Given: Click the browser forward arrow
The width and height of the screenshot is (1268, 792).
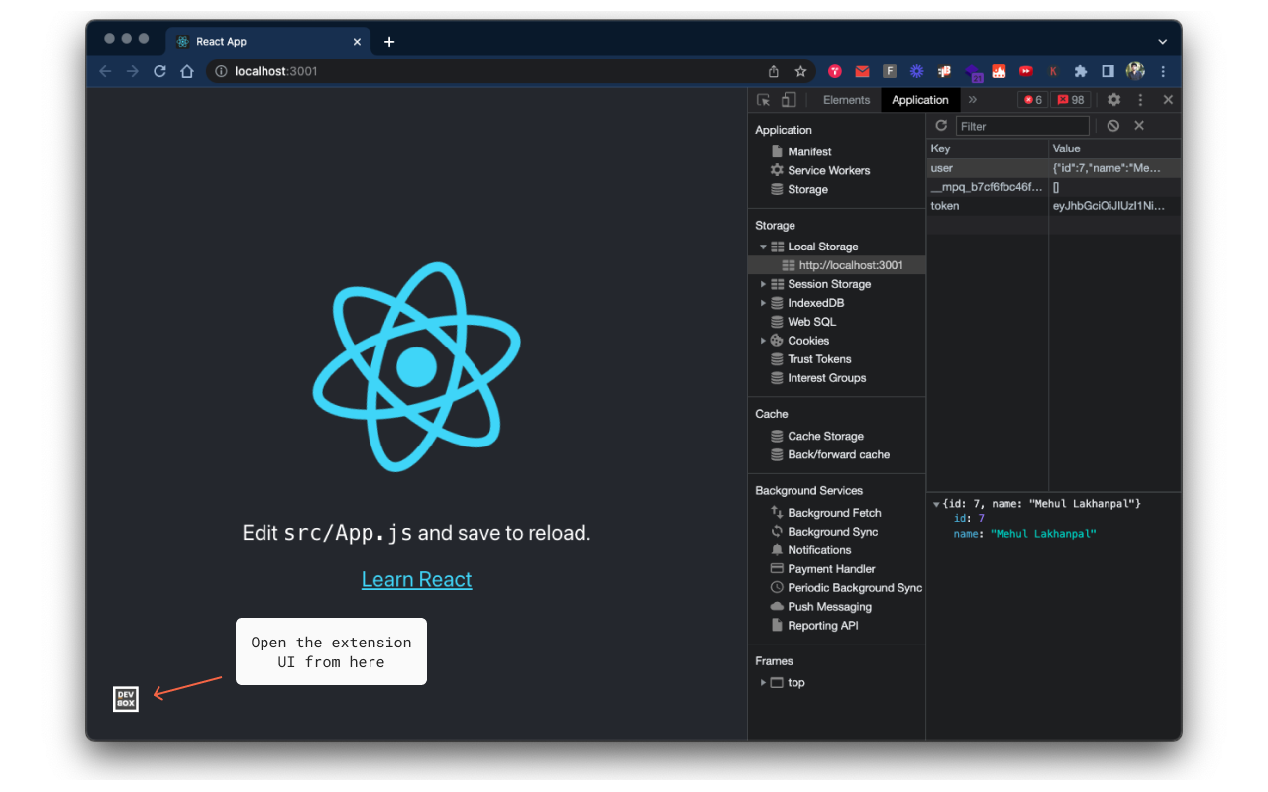Looking at the screenshot, I should click(x=132, y=71).
